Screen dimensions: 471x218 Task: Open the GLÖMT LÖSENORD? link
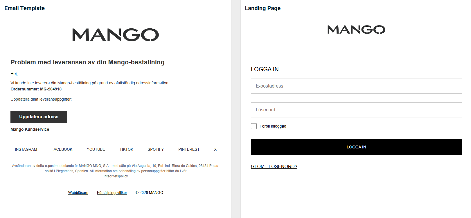[274, 166]
